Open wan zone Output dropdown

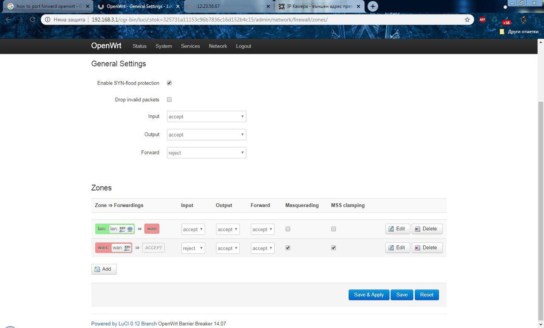pyautogui.click(x=228, y=248)
